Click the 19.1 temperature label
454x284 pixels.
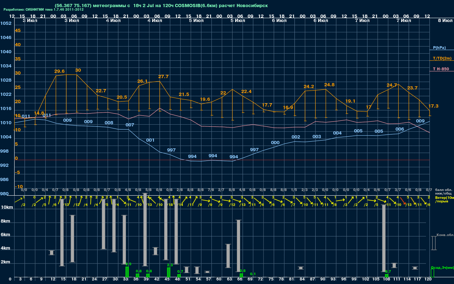pos(350,101)
